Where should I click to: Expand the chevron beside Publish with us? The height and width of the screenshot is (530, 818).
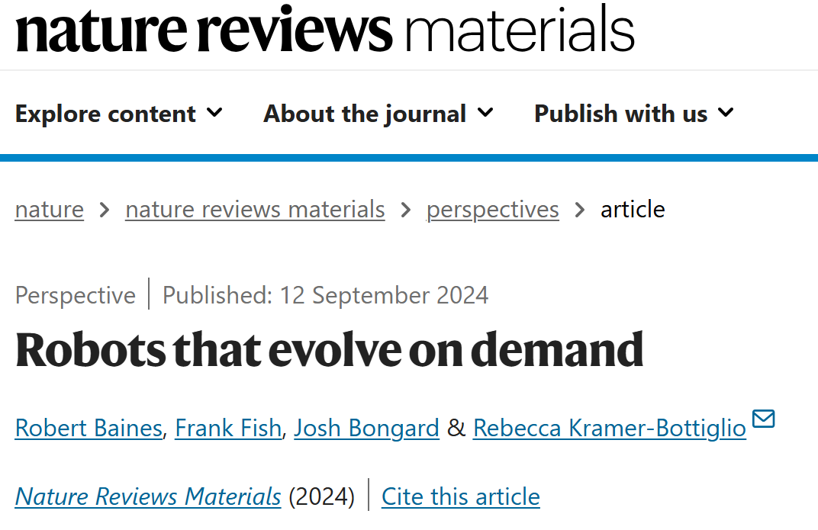(x=726, y=113)
